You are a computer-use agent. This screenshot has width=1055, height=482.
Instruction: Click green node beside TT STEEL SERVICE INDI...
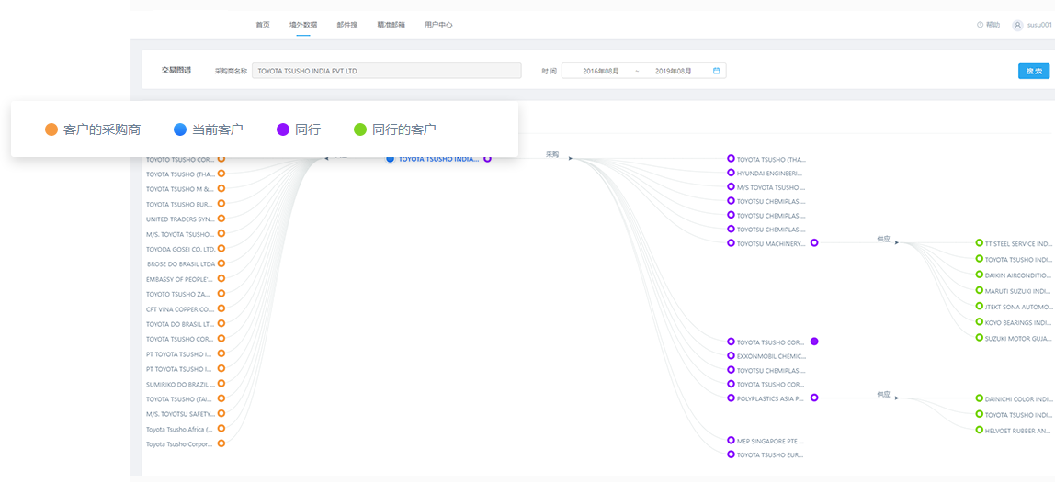(979, 242)
